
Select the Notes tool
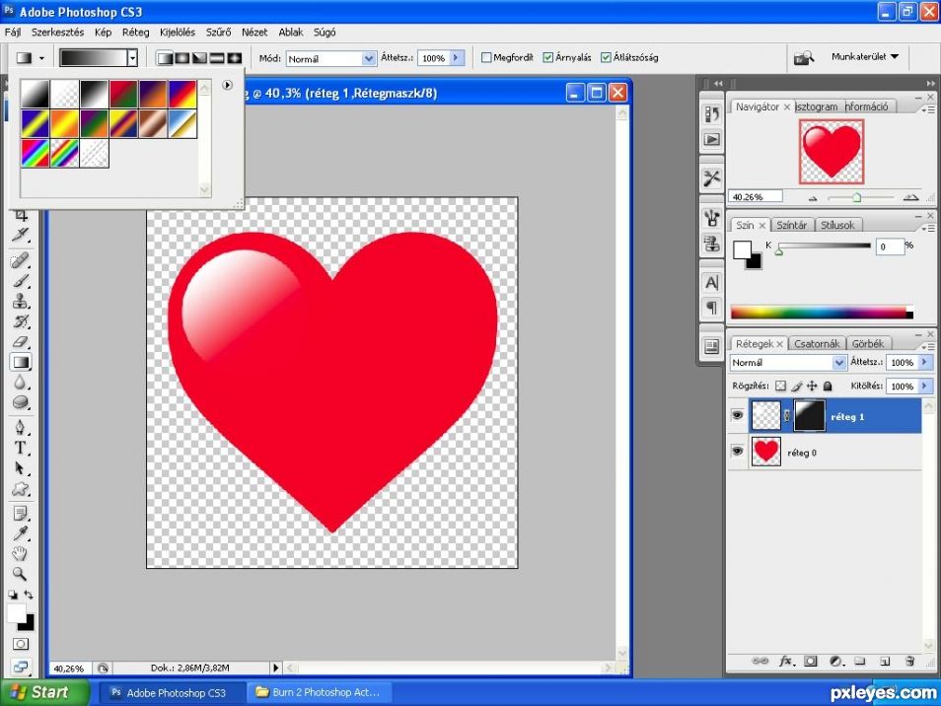21,514
